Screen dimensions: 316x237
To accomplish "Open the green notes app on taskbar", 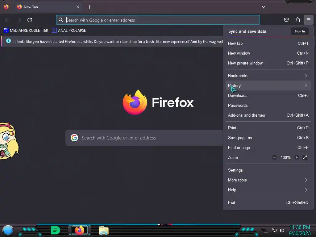I will point(56,230).
